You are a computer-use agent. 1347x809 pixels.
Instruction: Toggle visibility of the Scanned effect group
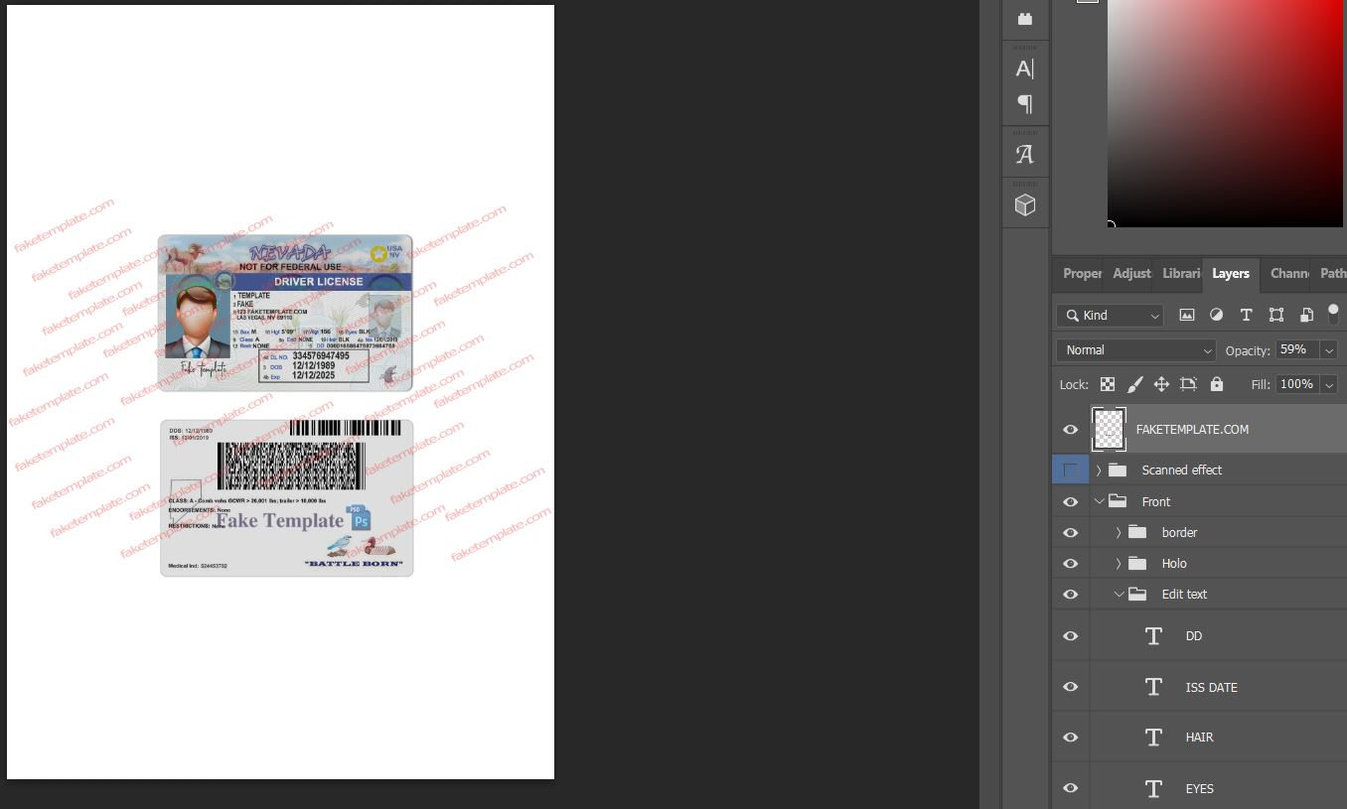pos(1070,470)
